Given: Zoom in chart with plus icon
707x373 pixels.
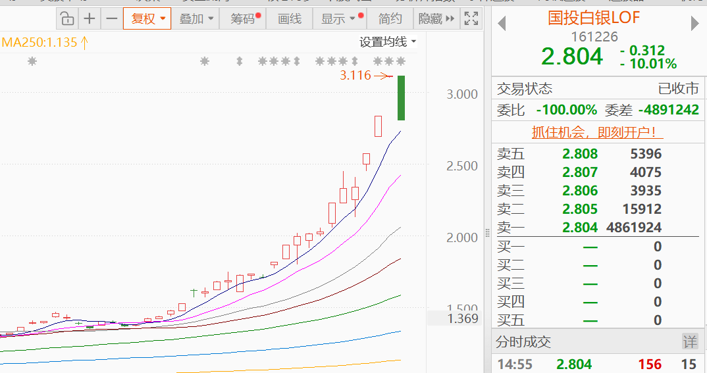Looking at the screenshot, I should (90, 18).
